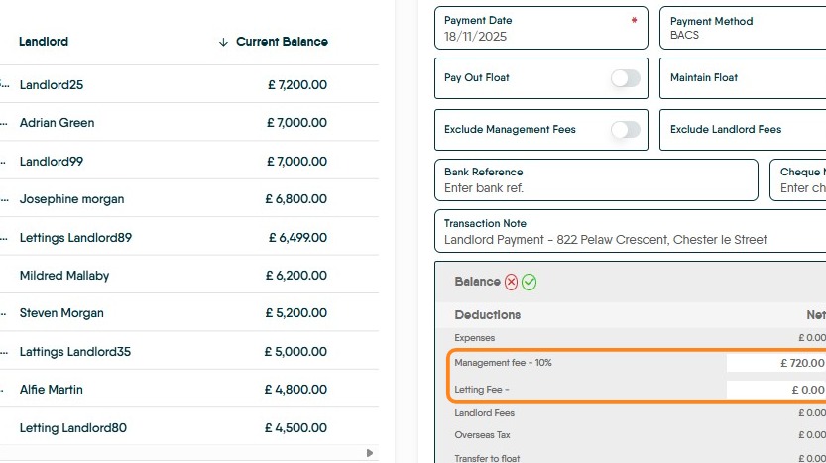Sort by the Current Balance column header
The height and width of the screenshot is (463, 826).
[282, 42]
